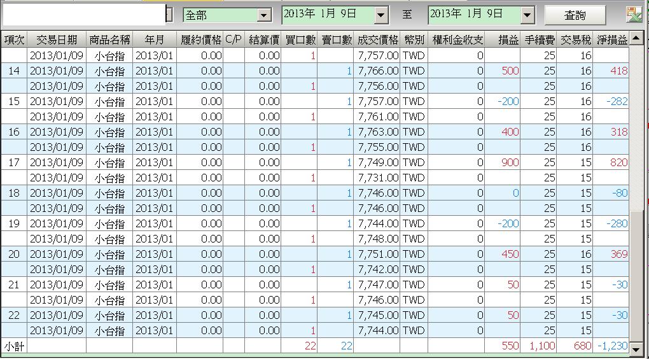The width and height of the screenshot is (649, 359).
Task: Click the 履約價格 column header
Action: (200, 39)
